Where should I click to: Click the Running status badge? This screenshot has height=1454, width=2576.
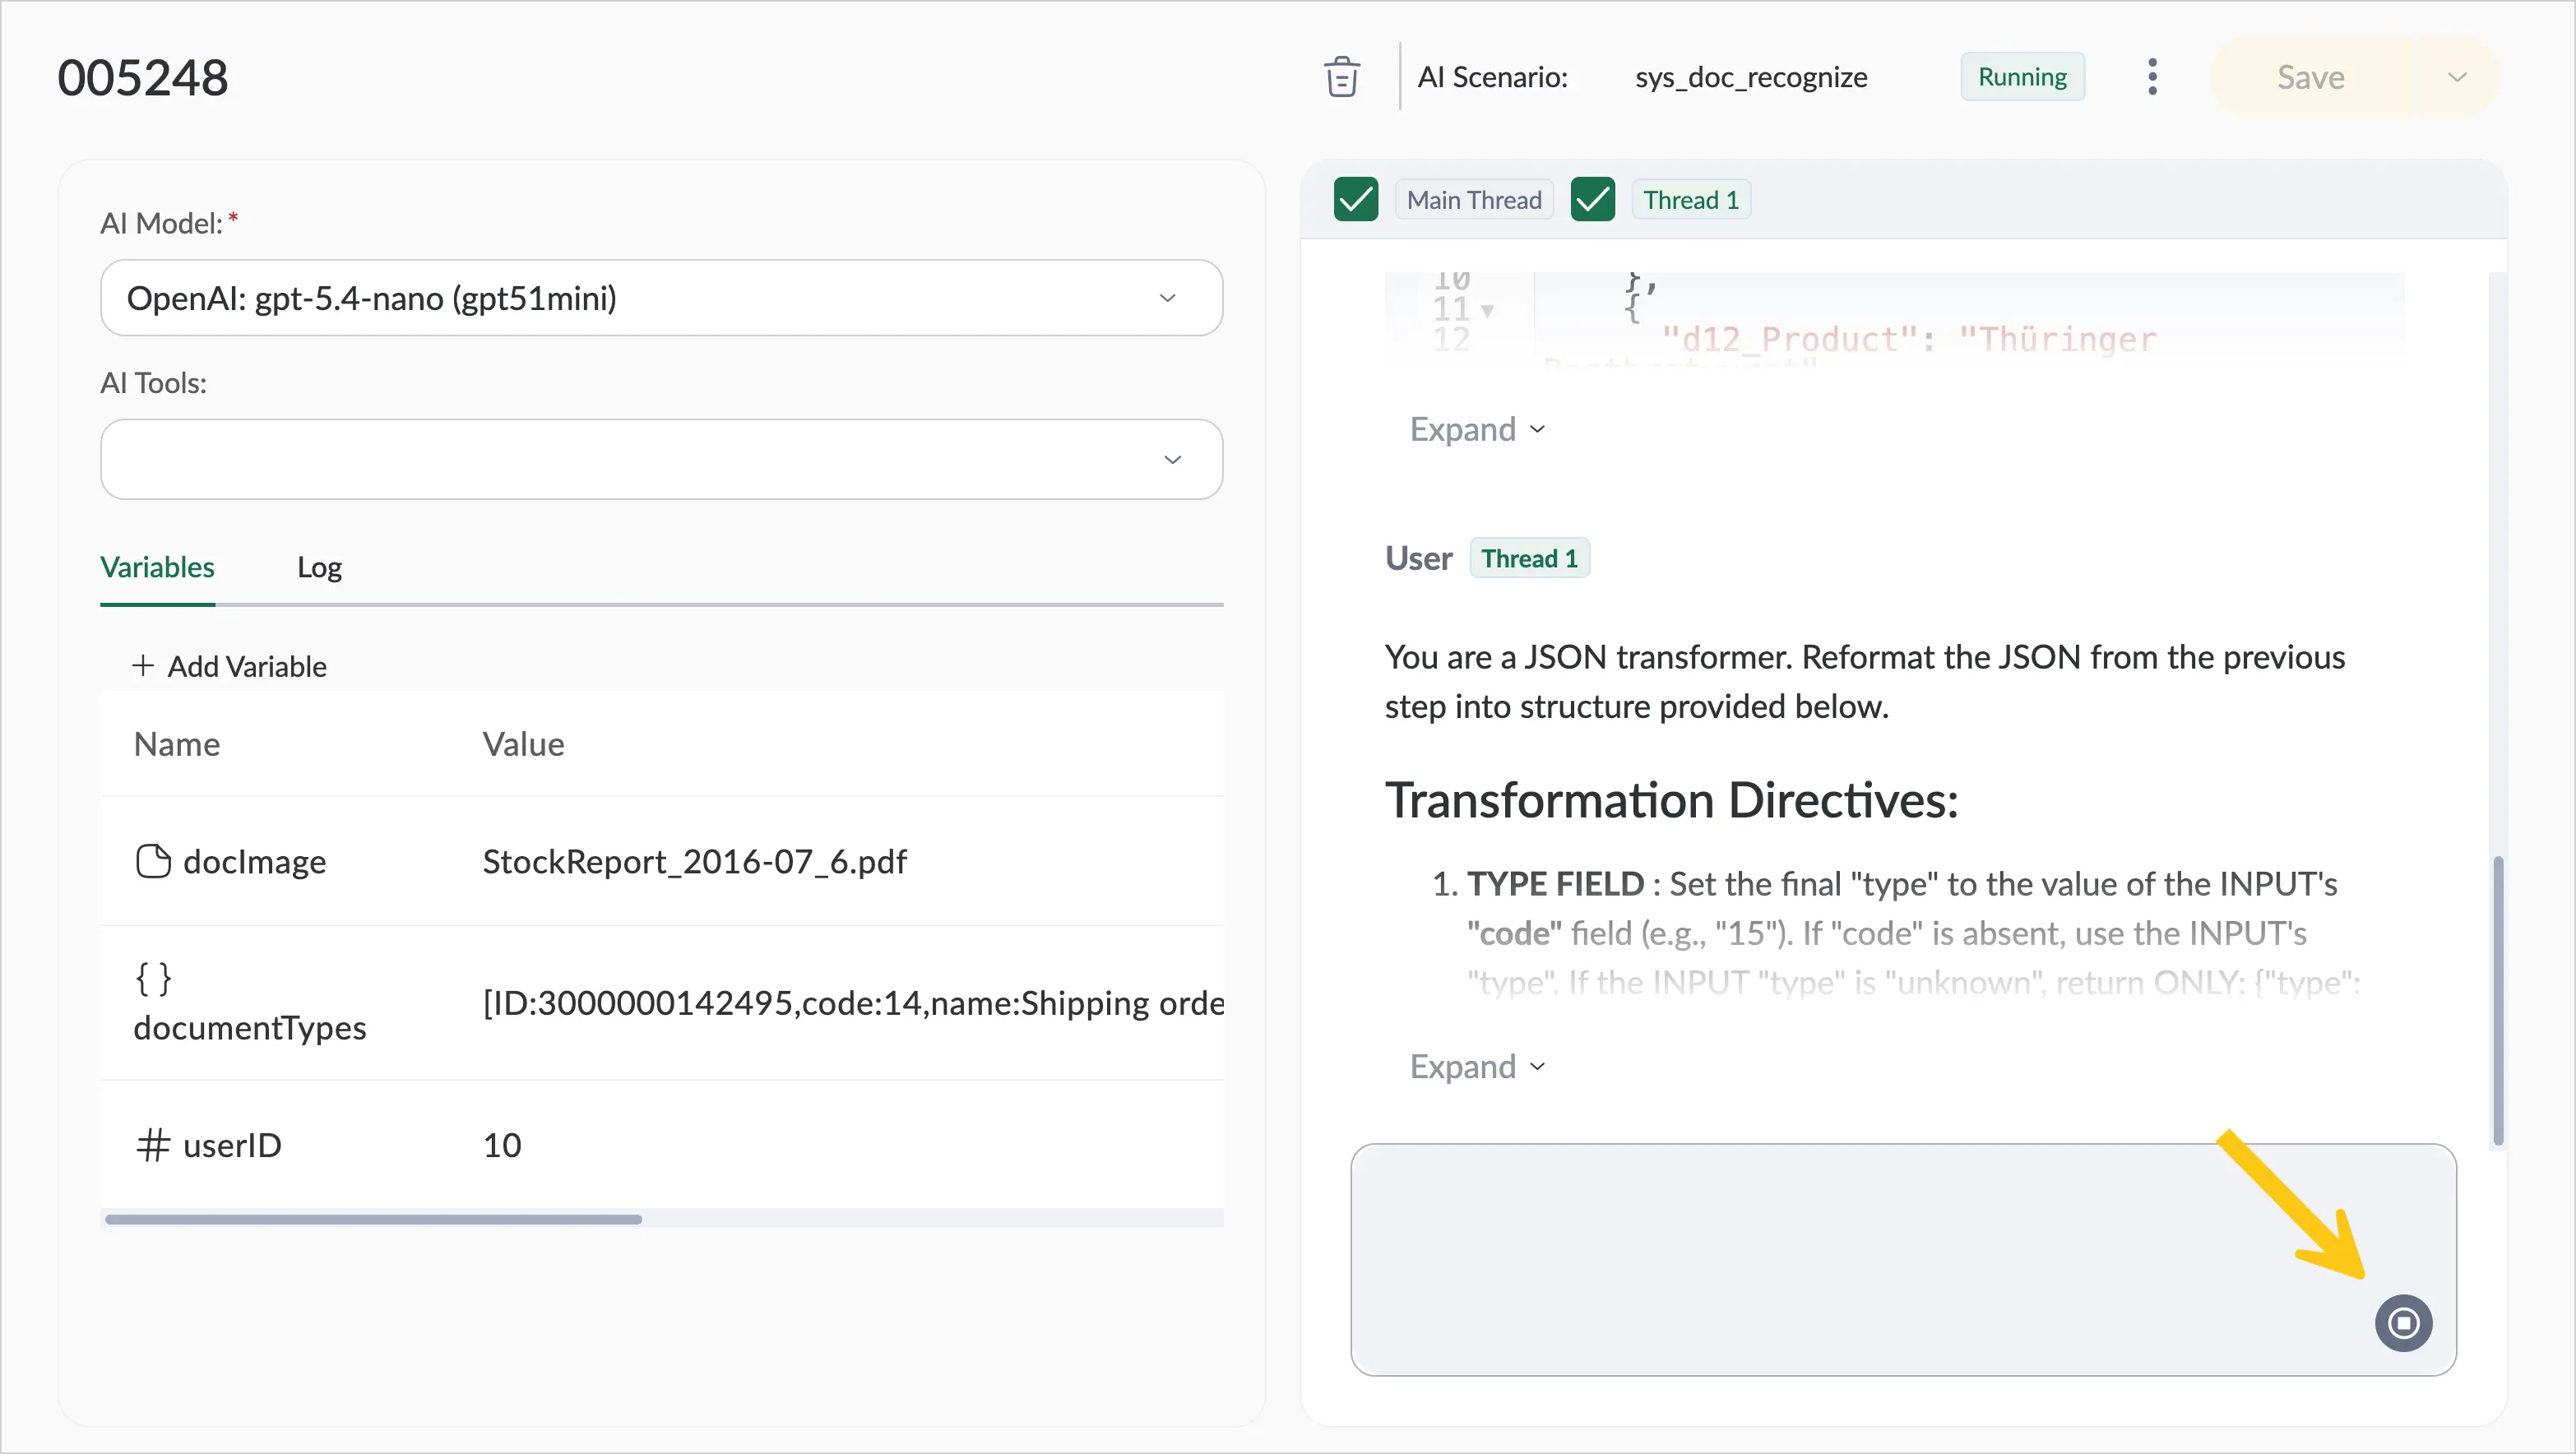[2022, 77]
